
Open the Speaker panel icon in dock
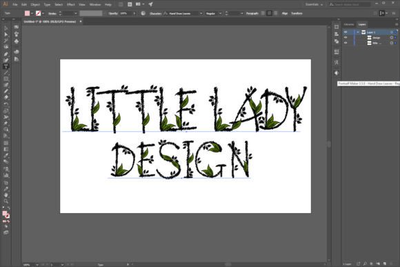click(337, 73)
